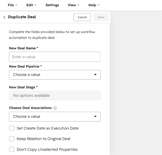Click the Duplicate Deal heading
The height and width of the screenshot is (155, 162).
click(x=22, y=17)
